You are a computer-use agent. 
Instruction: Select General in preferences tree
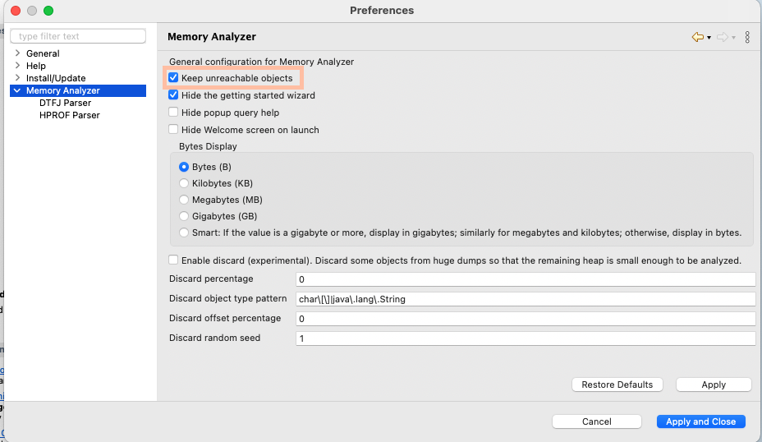[x=43, y=53]
